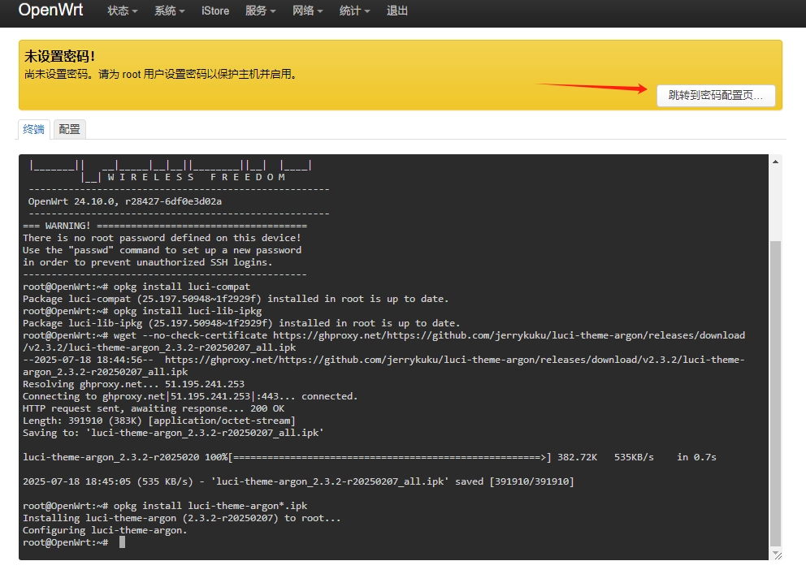This screenshot has width=806, height=574.
Task: Click the 'HTTP request sent, awaiting response... 200 OK' line
Action: tap(154, 408)
